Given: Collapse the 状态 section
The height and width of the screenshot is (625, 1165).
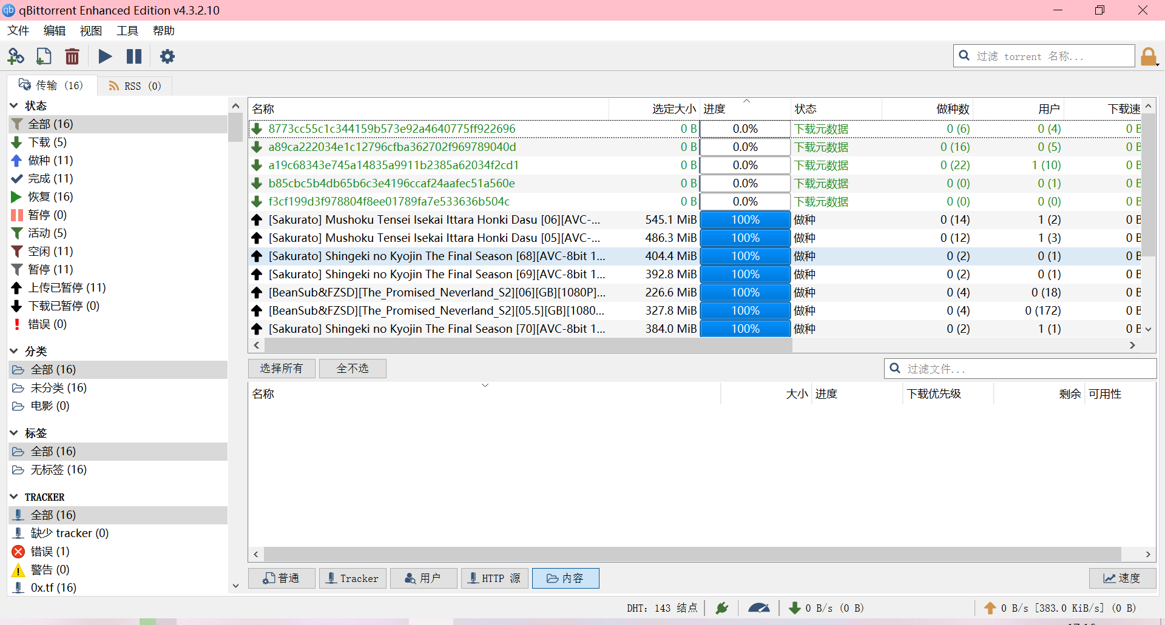Looking at the screenshot, I should tap(14, 105).
